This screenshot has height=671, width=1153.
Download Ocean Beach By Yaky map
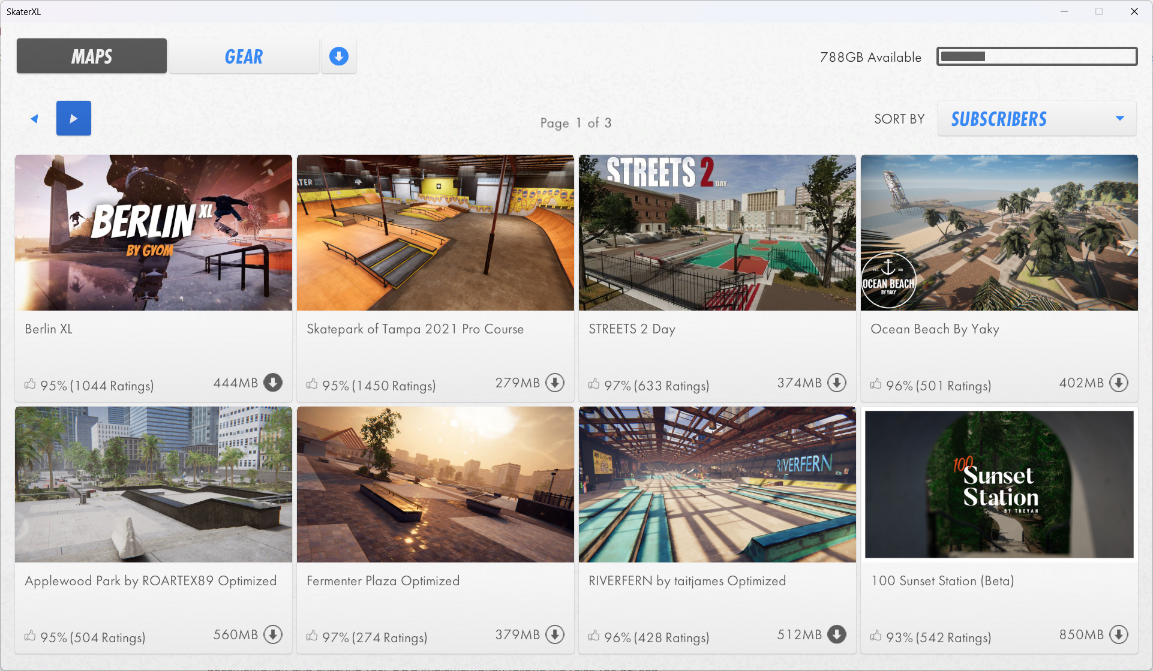click(1119, 383)
